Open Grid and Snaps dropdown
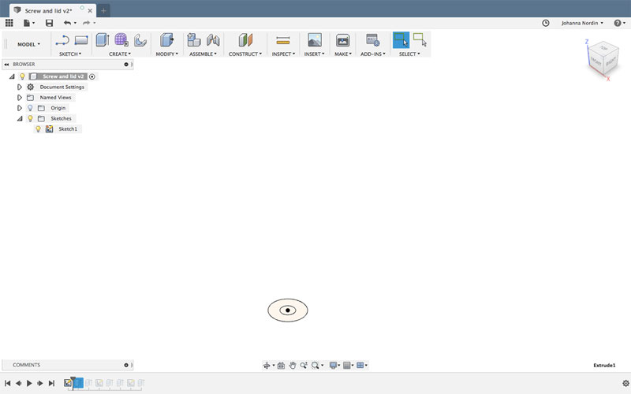This screenshot has height=394, width=631. (348, 365)
